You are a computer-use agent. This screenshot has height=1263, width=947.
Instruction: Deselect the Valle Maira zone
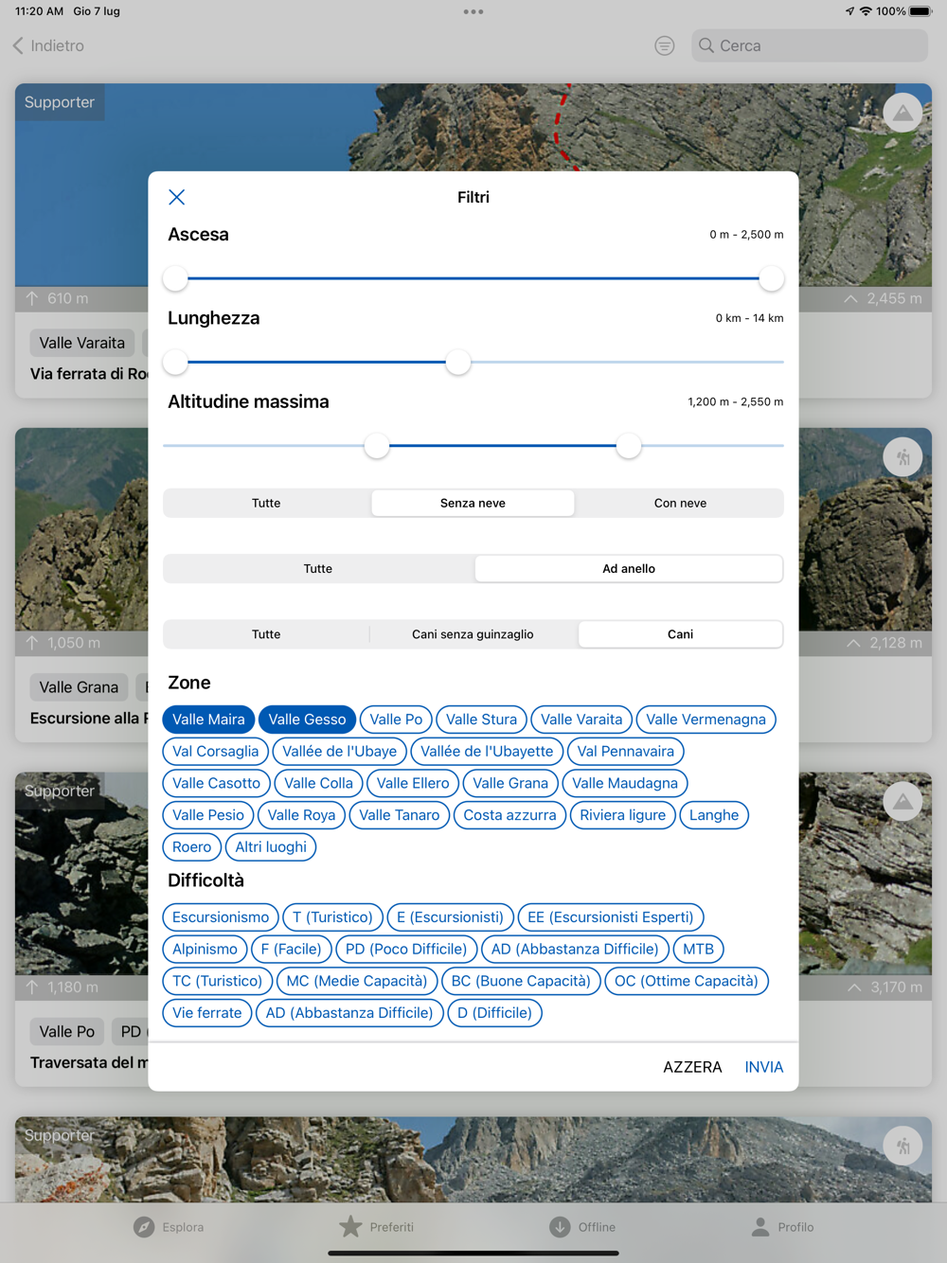click(208, 720)
